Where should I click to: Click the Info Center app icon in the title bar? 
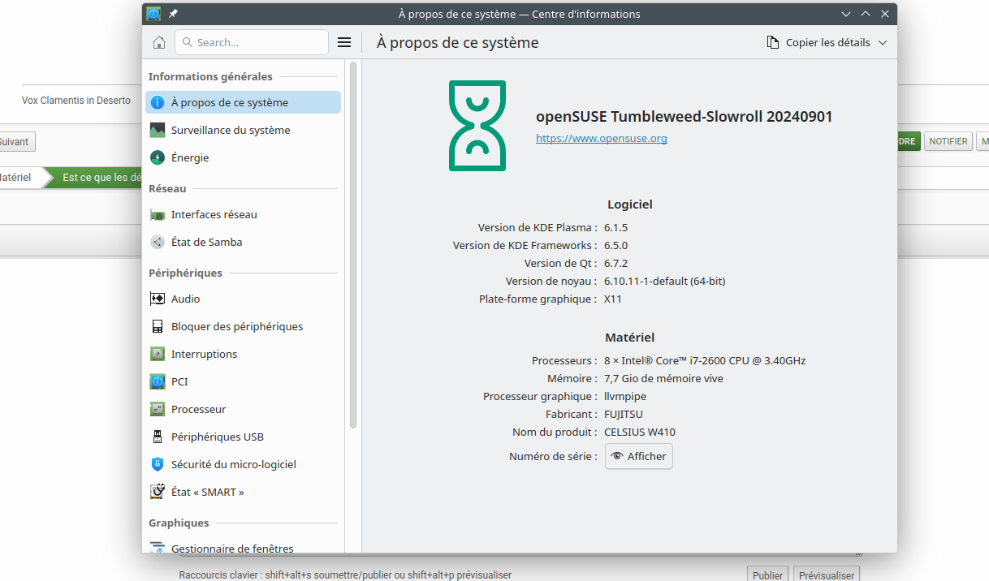(x=153, y=14)
